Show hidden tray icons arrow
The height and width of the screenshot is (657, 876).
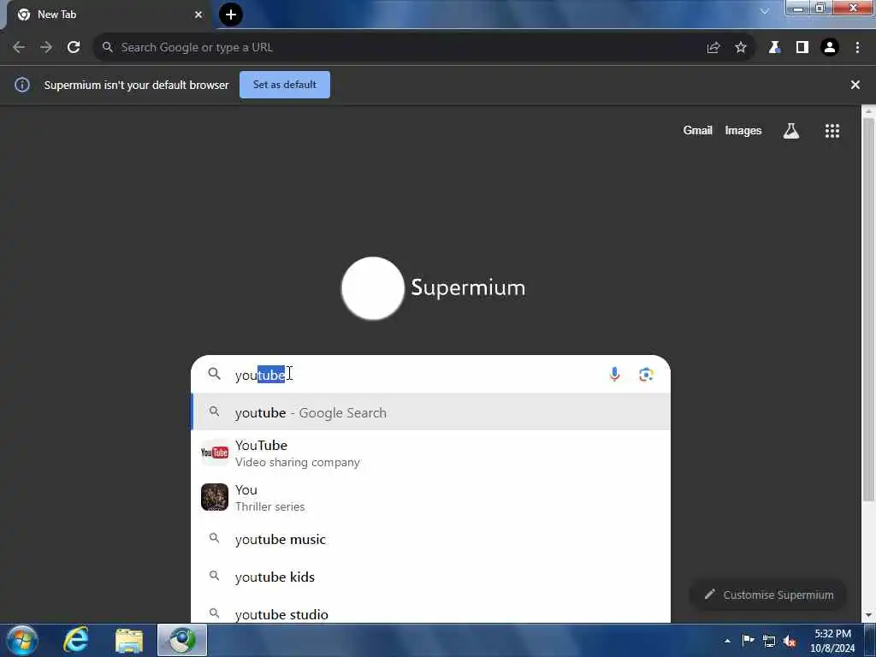pyautogui.click(x=727, y=641)
